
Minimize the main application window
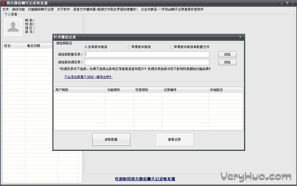(x=282, y=3)
